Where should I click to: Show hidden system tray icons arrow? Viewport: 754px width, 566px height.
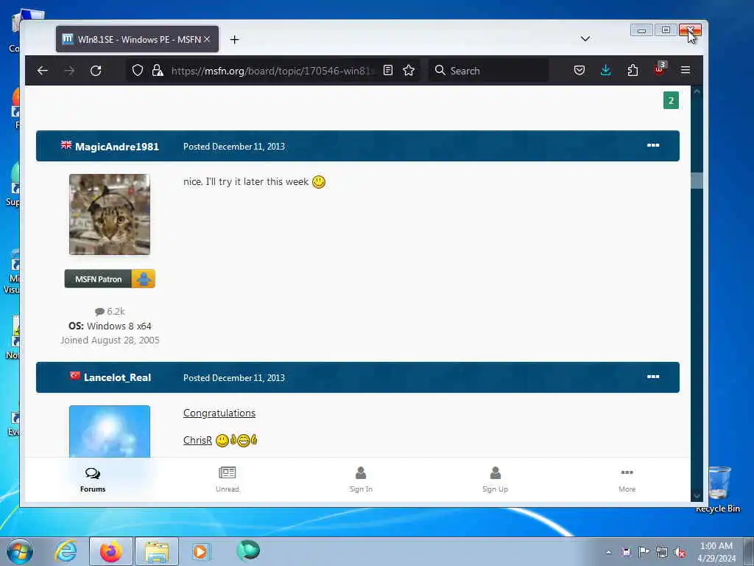click(609, 552)
